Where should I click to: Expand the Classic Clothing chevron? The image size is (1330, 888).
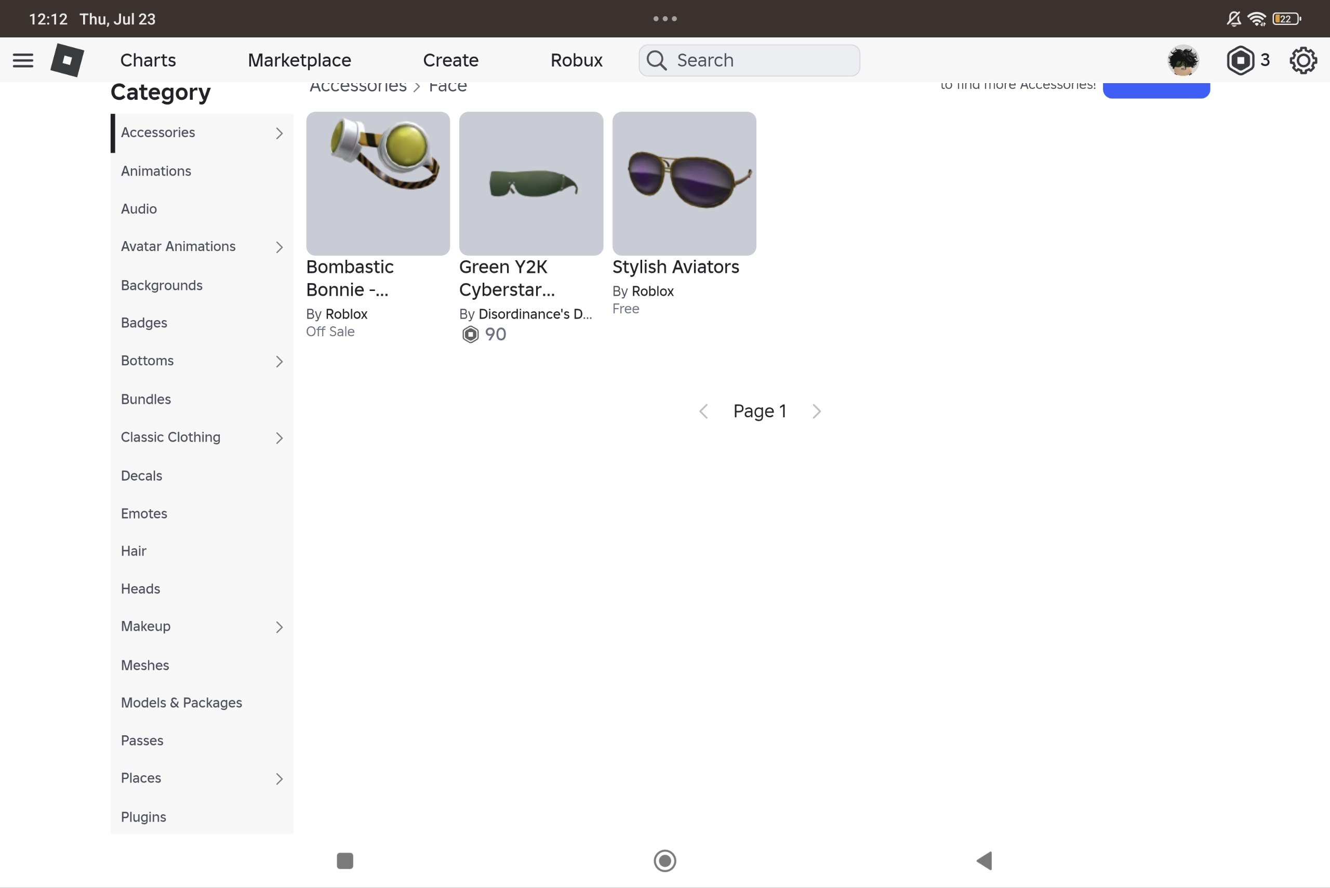279,438
